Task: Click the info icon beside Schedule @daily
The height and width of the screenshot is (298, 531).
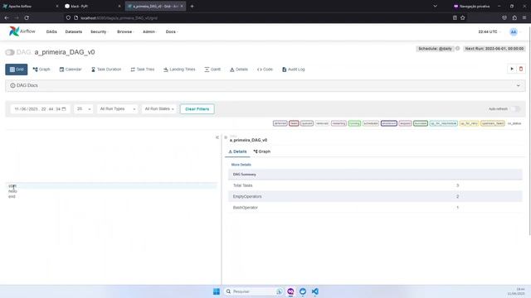Action: pos(457,49)
